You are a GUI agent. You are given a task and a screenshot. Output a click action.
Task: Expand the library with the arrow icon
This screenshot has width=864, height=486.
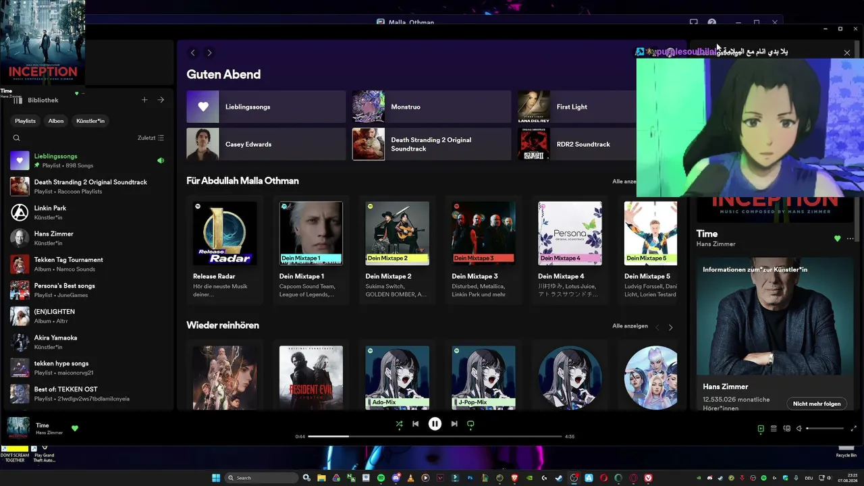[161, 100]
